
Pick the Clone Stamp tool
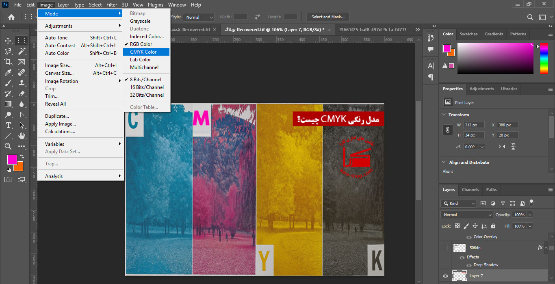[22, 83]
